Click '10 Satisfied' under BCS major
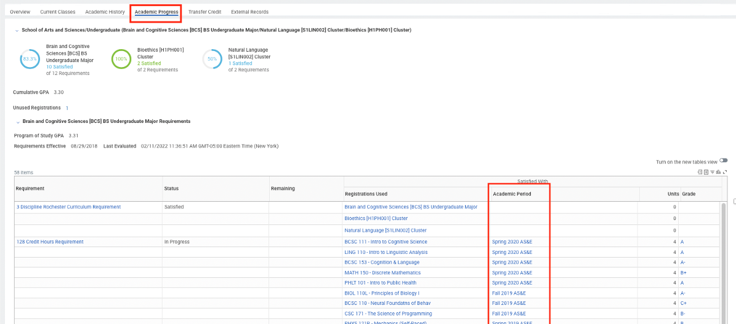736x324 pixels. (x=60, y=67)
